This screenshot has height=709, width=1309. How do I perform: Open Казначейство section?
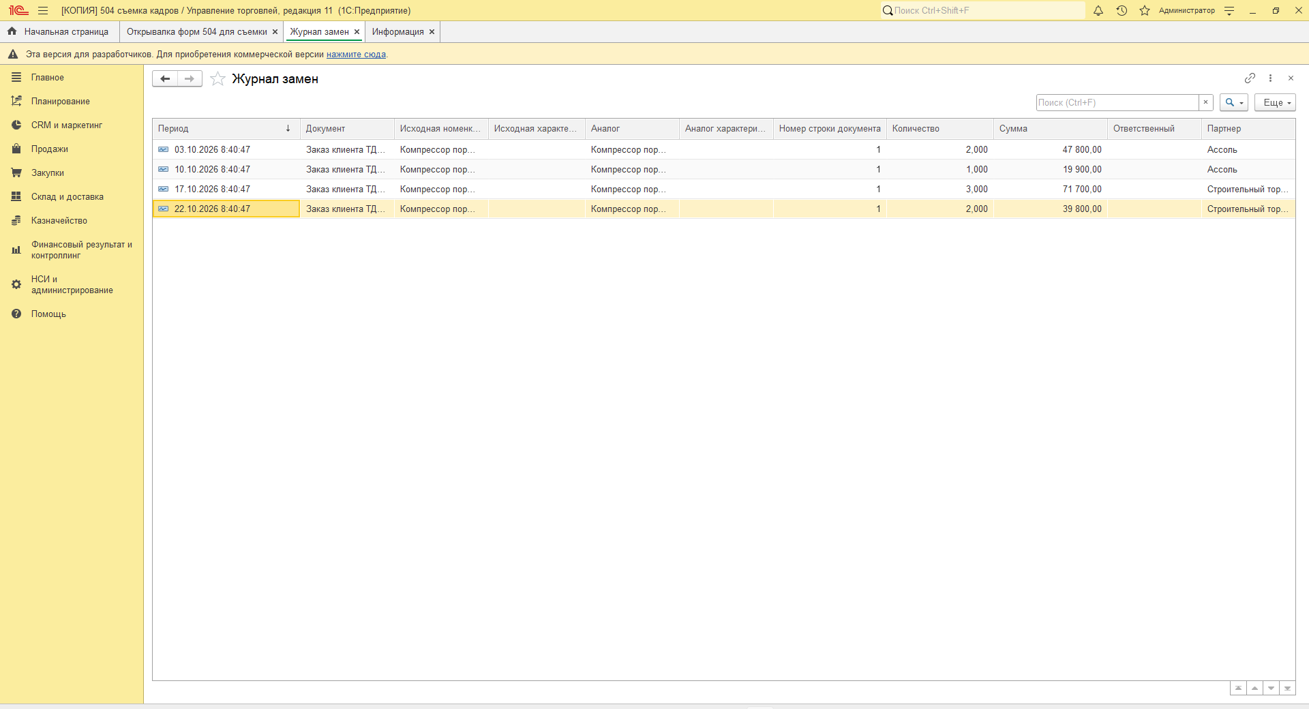[x=72, y=221]
